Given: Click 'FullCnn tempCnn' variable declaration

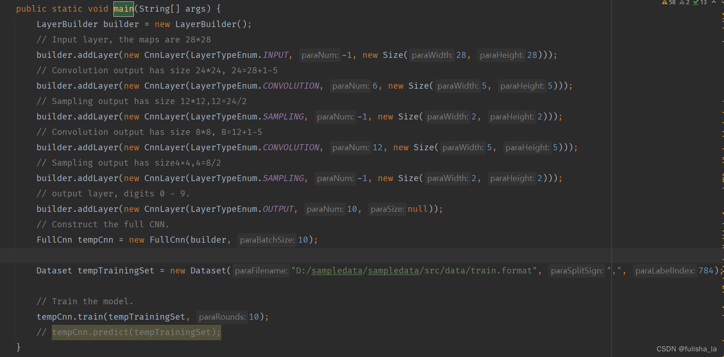Looking at the screenshot, I should [75, 240].
